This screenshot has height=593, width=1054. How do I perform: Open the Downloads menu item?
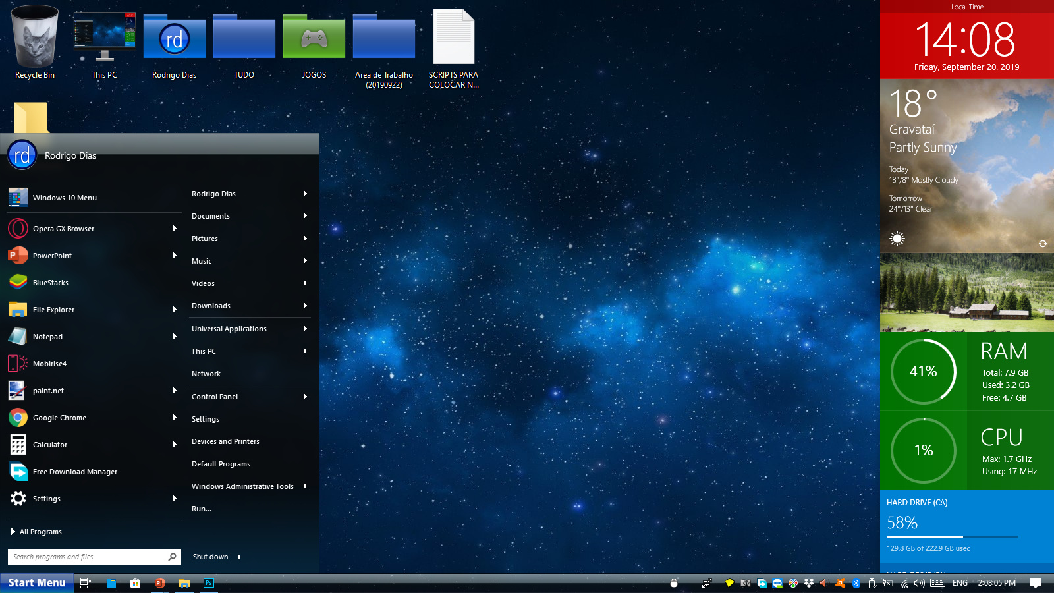pos(211,306)
